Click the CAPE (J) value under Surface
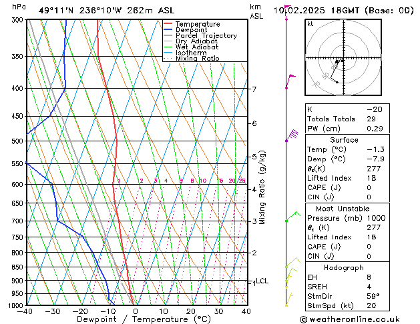 click(369, 187)
